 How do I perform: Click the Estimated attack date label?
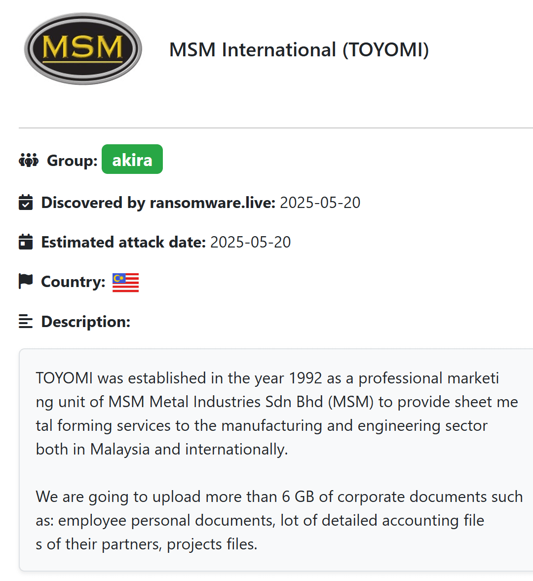pos(123,242)
